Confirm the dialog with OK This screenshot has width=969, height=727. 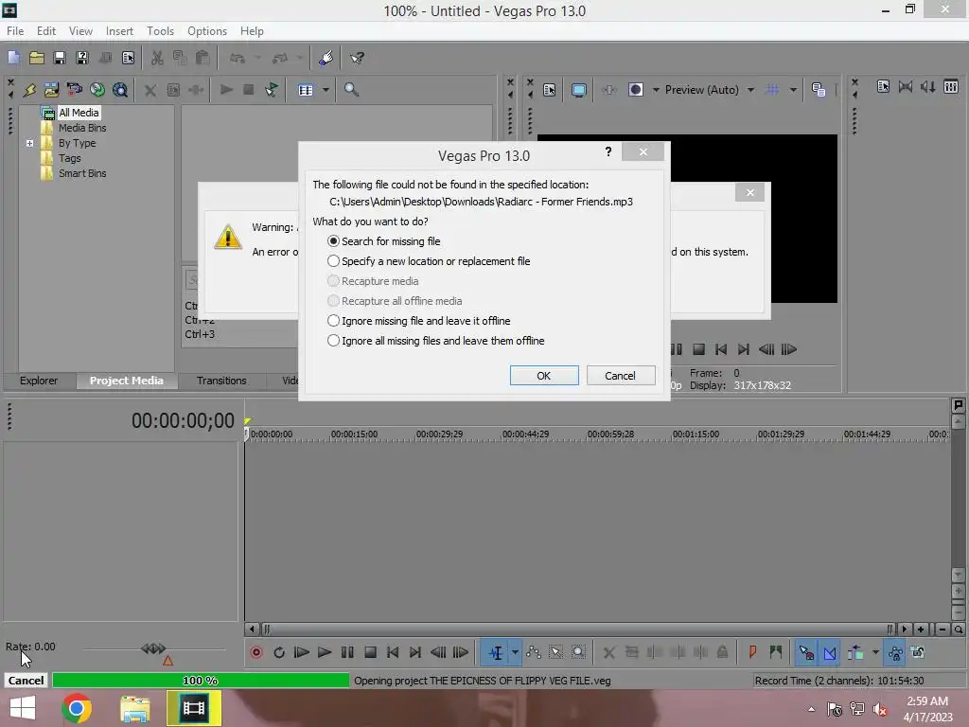click(x=544, y=375)
